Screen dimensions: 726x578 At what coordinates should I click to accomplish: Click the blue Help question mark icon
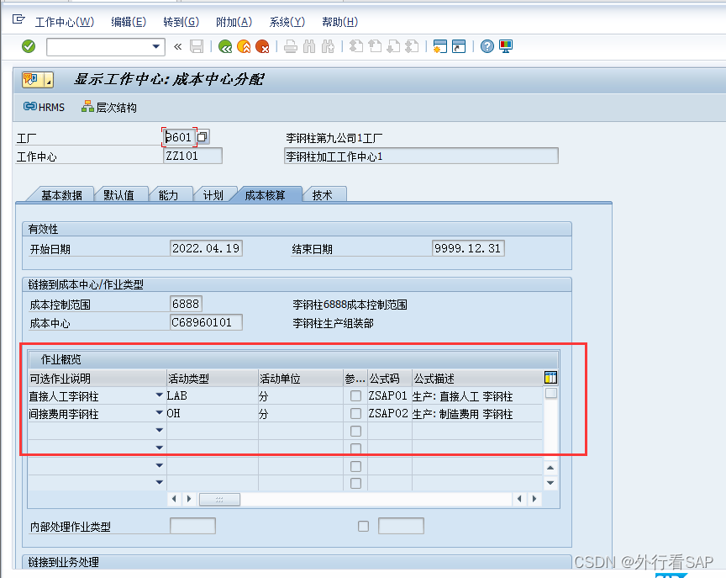pos(487,46)
